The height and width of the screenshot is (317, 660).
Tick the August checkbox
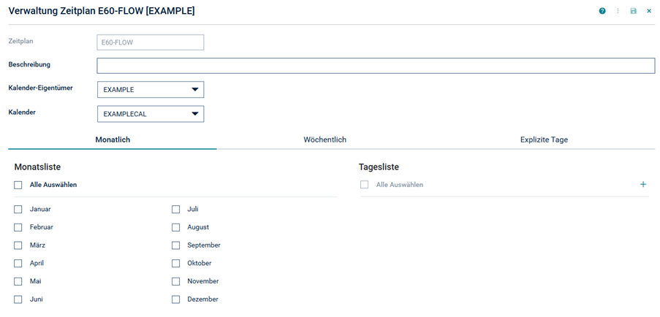pos(176,227)
